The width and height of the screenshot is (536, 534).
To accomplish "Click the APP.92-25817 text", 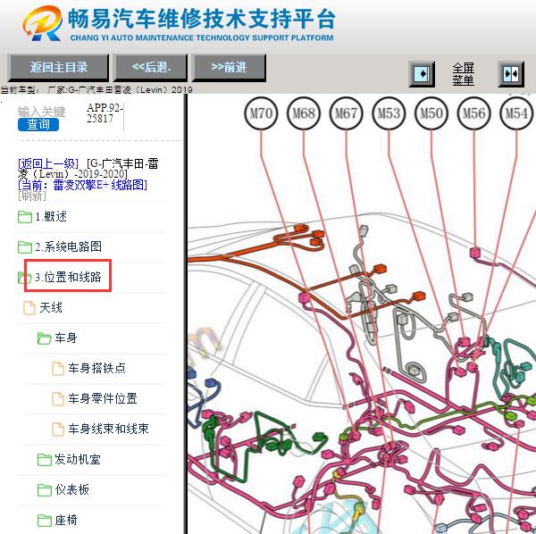I will [105, 113].
